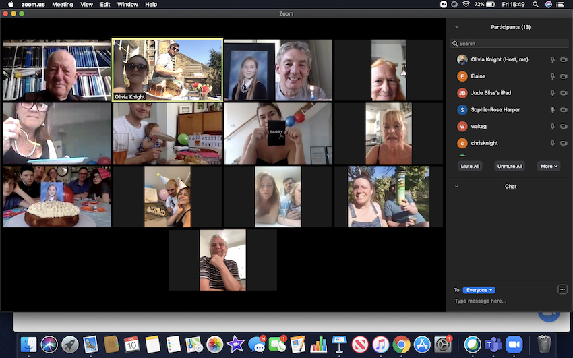
Task: Open Messages in the Dock
Action: [x=257, y=344]
